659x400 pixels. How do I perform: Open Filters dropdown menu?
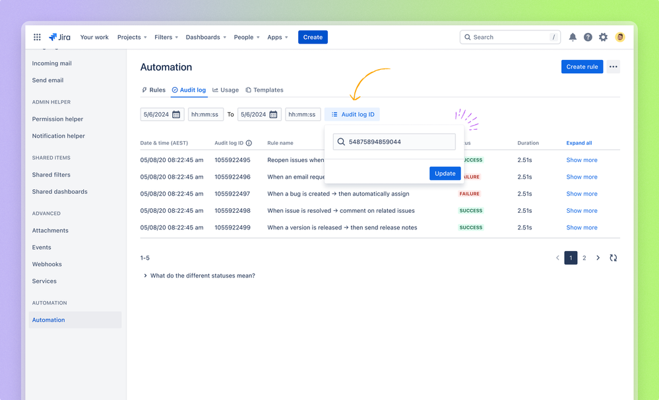pos(166,37)
